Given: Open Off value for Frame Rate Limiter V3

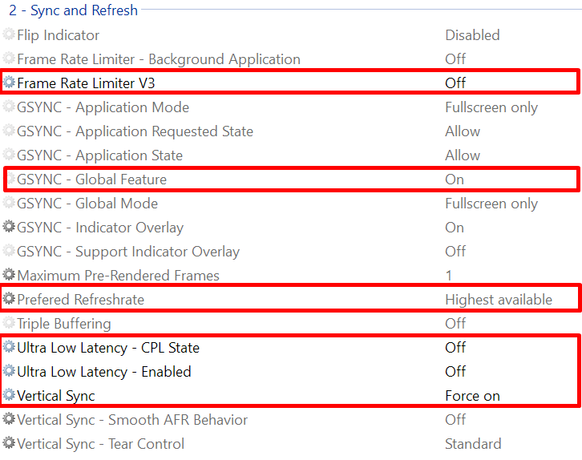Looking at the screenshot, I should (455, 83).
